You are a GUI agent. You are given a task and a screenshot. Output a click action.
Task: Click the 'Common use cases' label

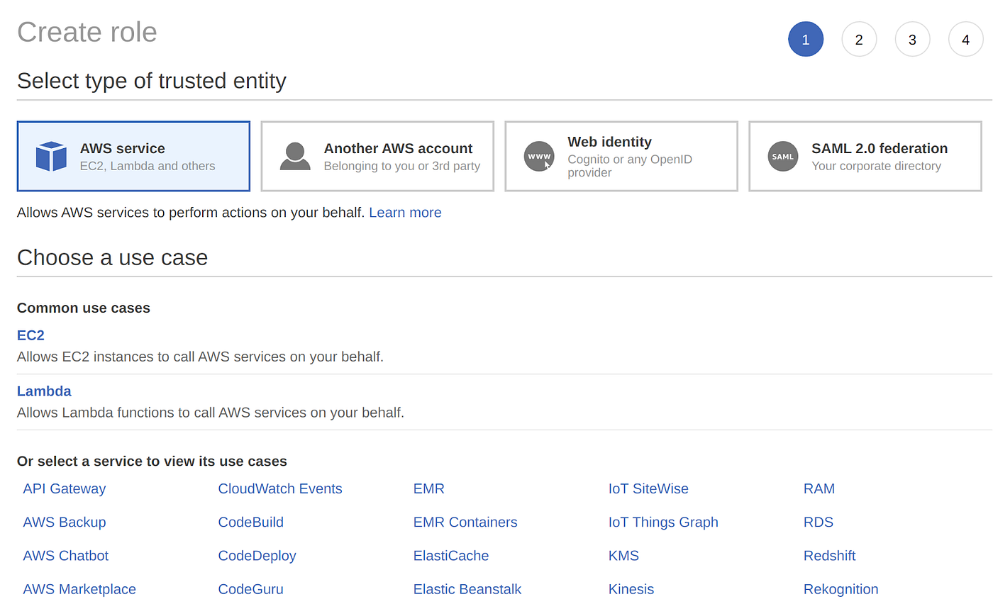(x=84, y=308)
